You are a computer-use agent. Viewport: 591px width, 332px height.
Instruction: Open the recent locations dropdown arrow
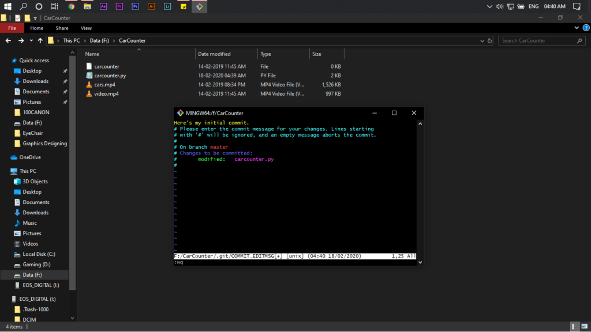tap(31, 40)
